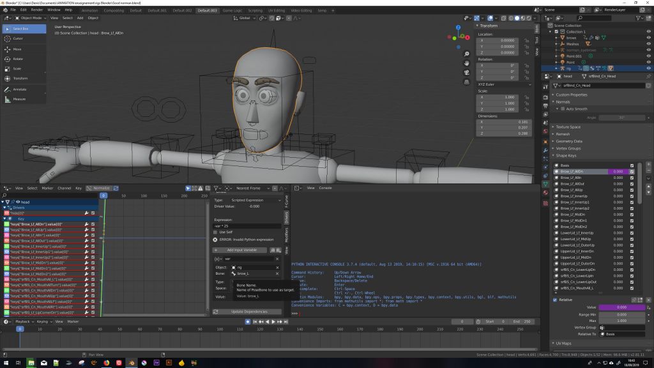
Task: Jump to timeline end playback control
Action: [x=285, y=322]
